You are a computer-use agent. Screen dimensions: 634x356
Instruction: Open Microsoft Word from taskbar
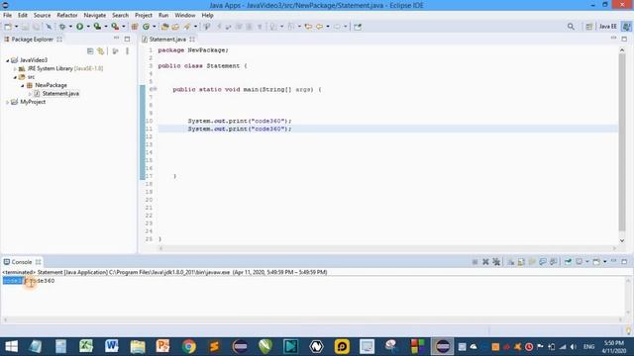pos(112,346)
